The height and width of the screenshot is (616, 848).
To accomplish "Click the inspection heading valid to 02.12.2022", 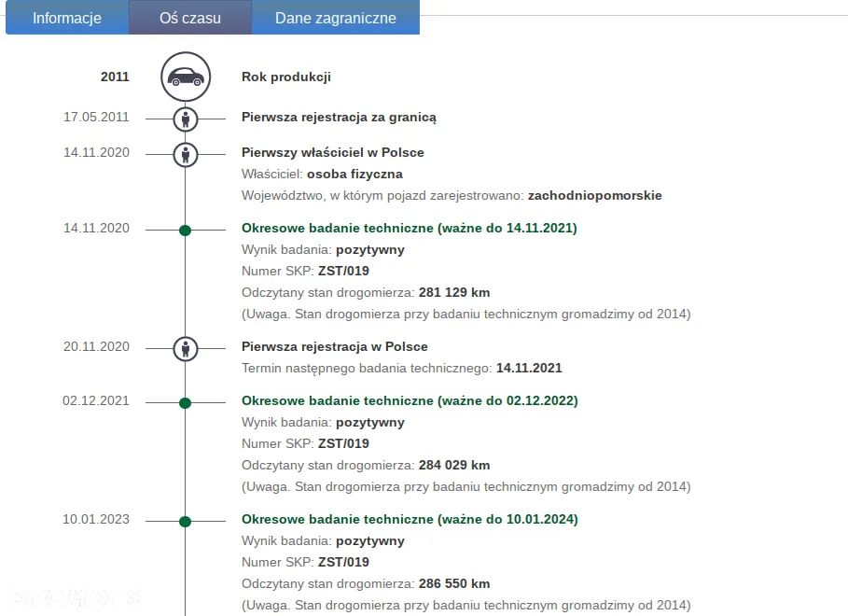I will click(410, 400).
